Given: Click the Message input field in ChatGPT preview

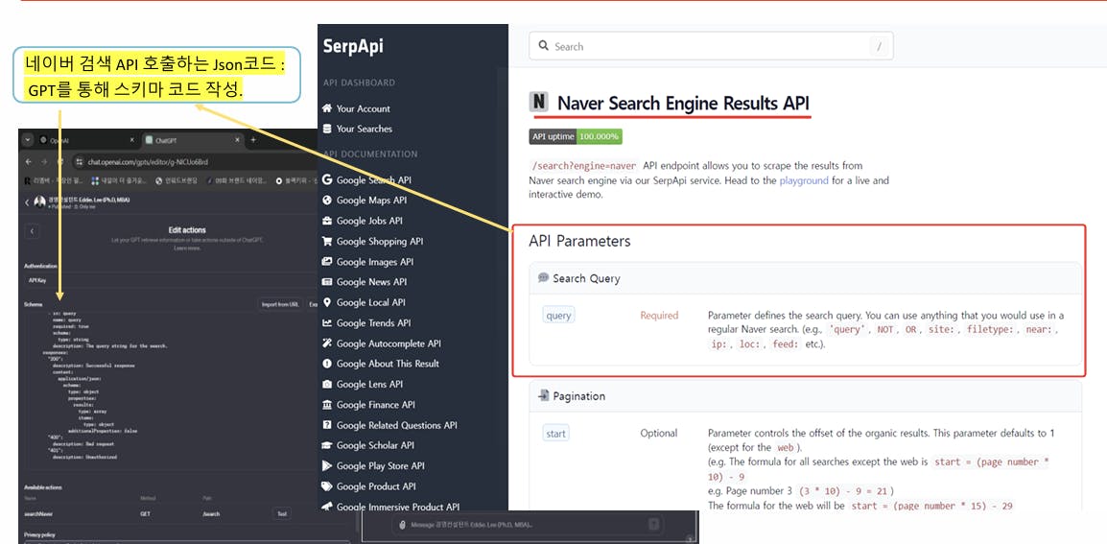Looking at the screenshot, I should [x=526, y=524].
